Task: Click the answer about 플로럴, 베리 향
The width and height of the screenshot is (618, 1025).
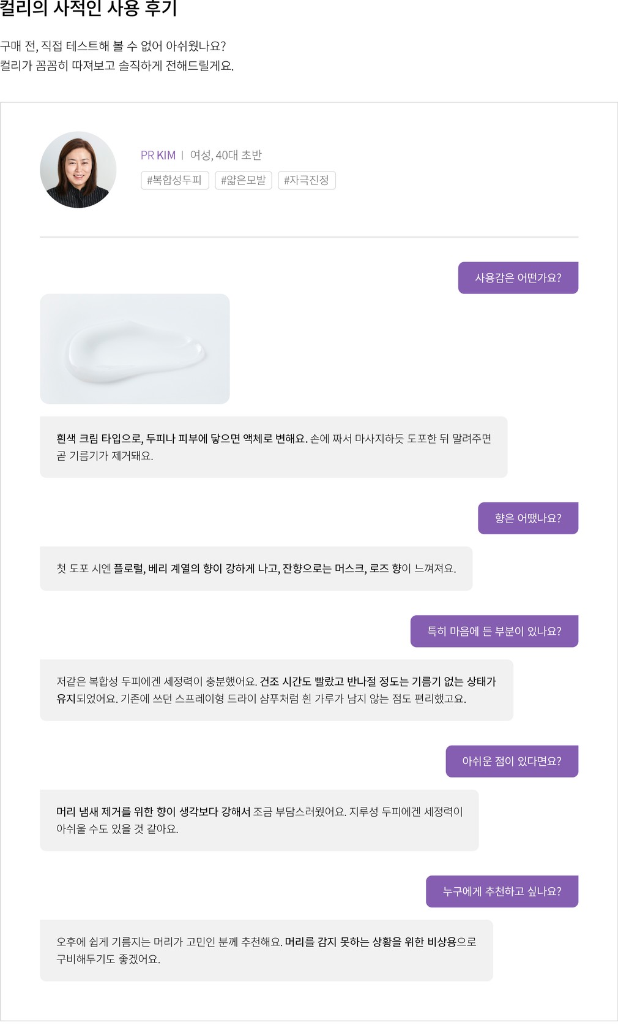Action: [x=256, y=569]
